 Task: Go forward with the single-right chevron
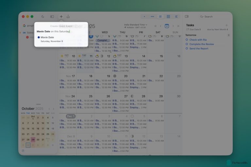coord(173,26)
